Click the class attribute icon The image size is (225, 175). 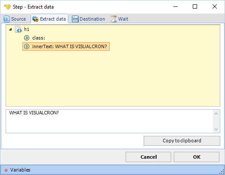(x=27, y=38)
